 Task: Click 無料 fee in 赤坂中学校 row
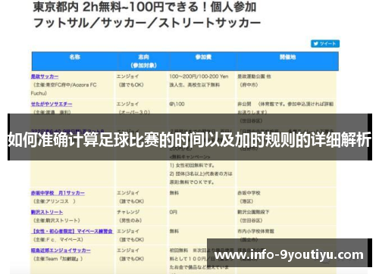pos(174,193)
